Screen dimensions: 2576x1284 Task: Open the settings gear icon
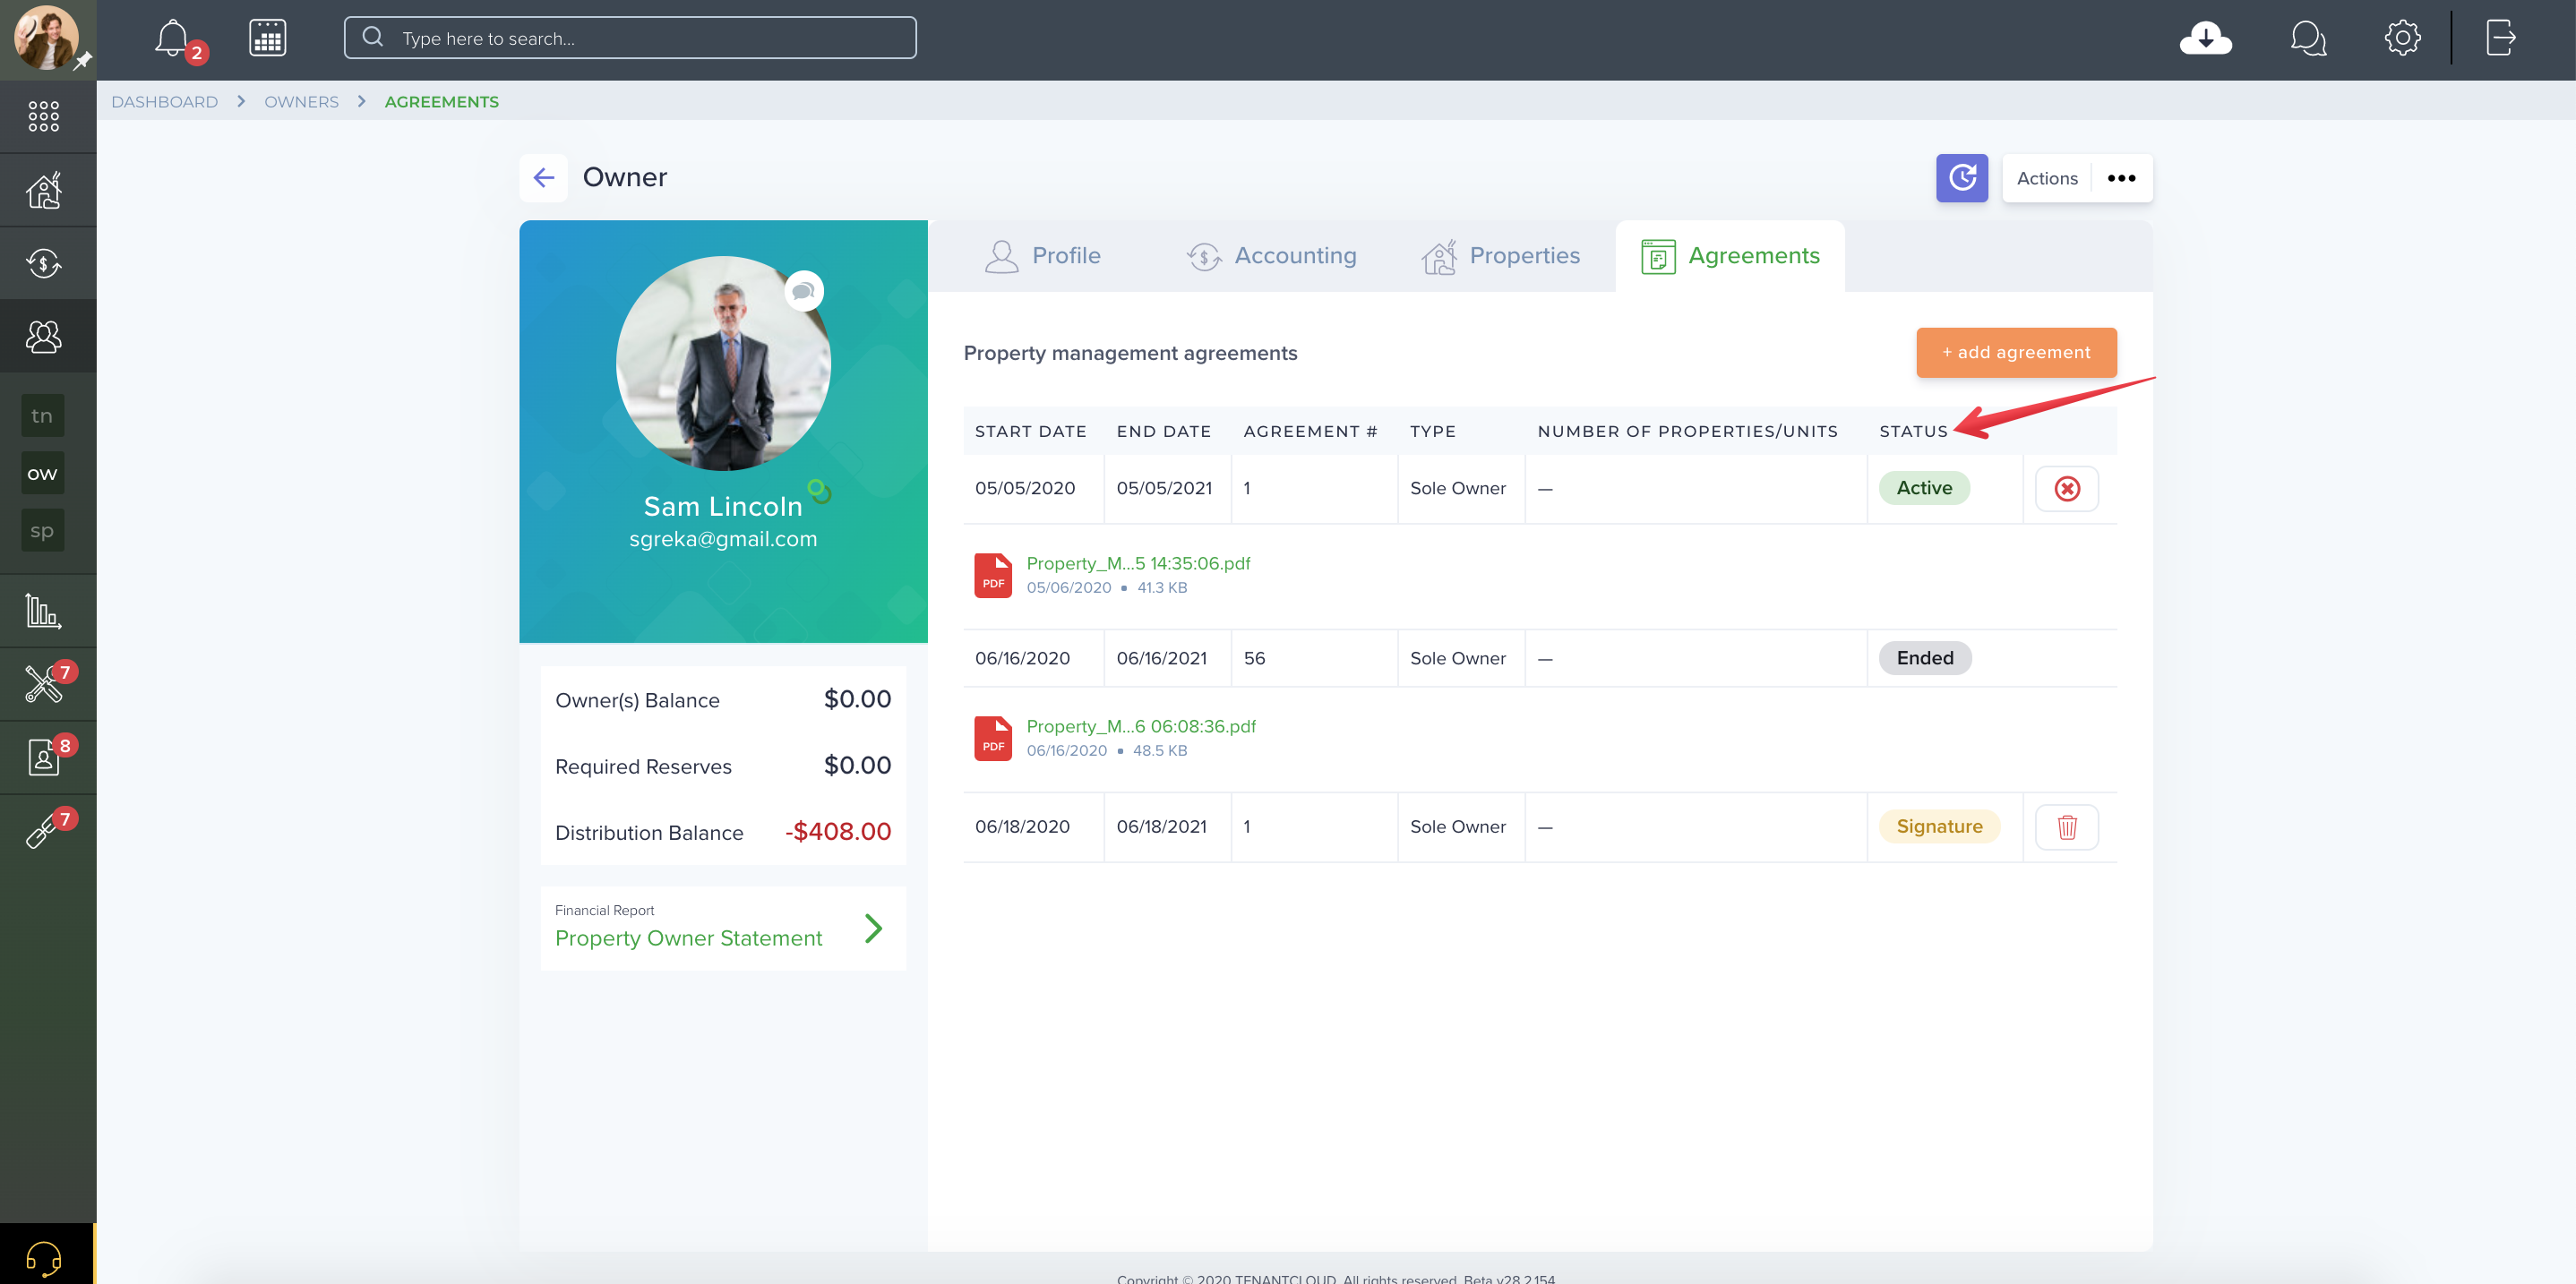click(x=2402, y=38)
